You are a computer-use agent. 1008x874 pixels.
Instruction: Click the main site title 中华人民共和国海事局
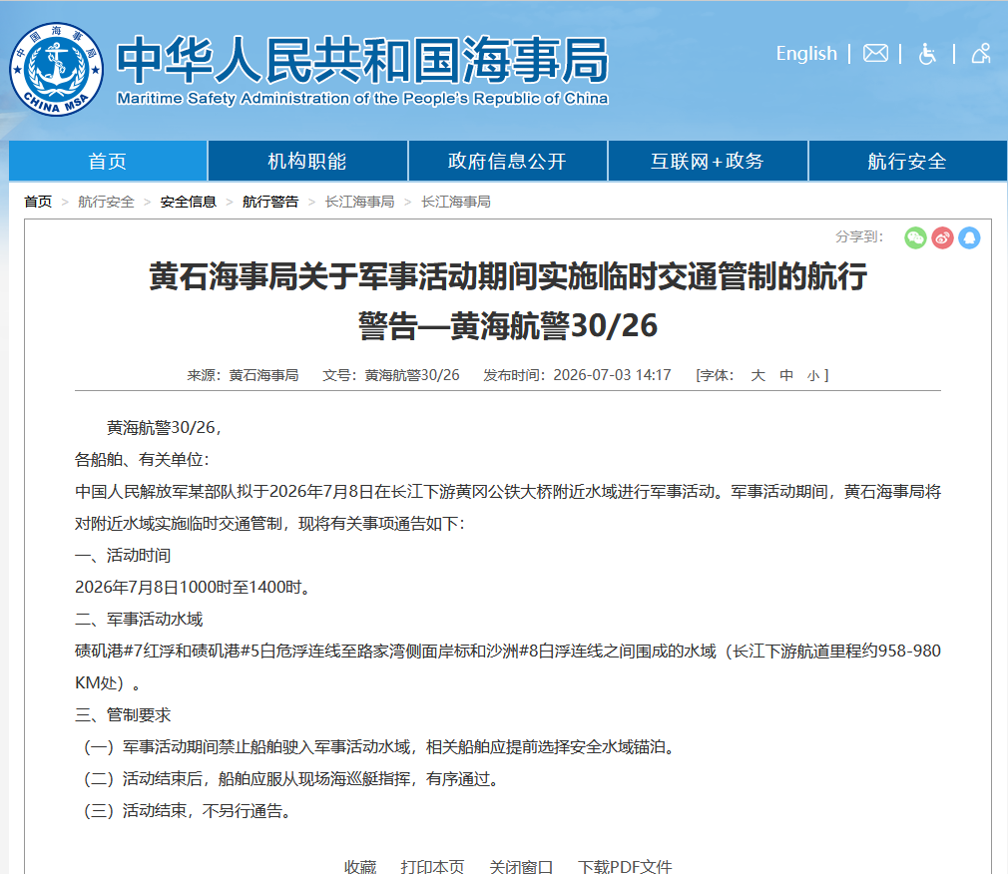tap(362, 60)
